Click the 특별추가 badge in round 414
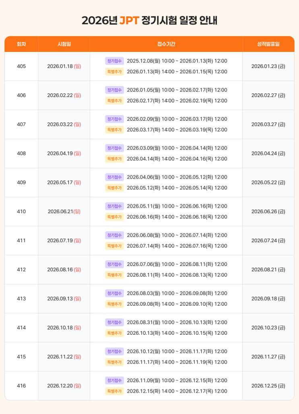 tap(114, 333)
